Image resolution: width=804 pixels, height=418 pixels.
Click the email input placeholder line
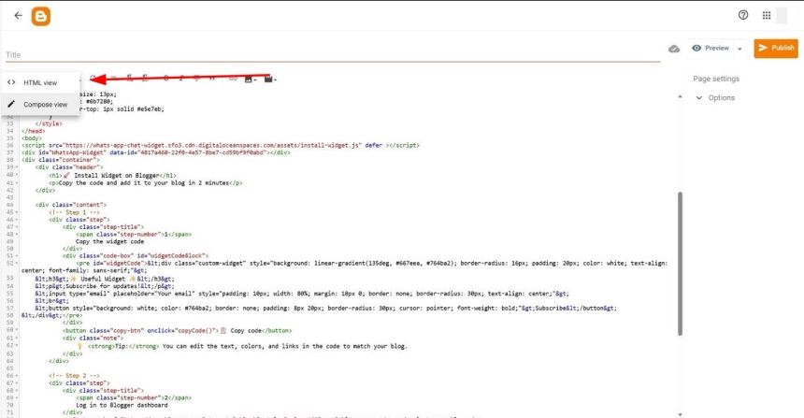(x=301, y=294)
